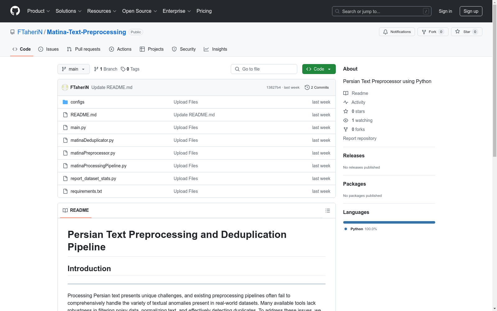Click the Search or jump to field
Screen dimensions: 497x311
(x=382, y=11)
